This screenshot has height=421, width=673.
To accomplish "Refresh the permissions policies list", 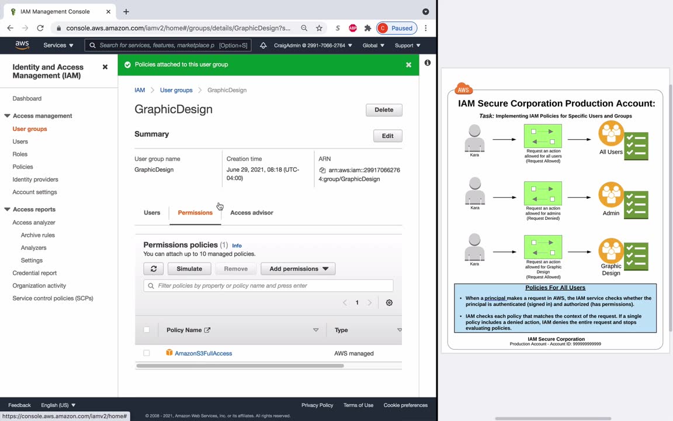I will click(154, 268).
